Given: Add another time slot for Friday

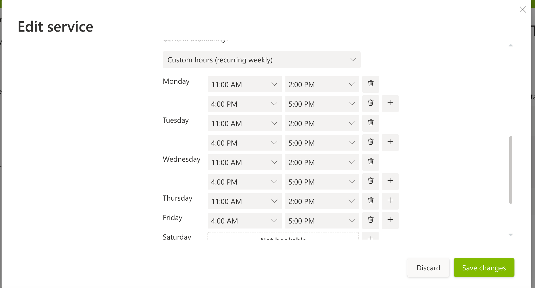Looking at the screenshot, I should coord(390,220).
